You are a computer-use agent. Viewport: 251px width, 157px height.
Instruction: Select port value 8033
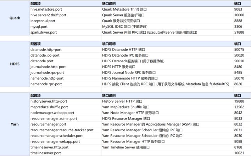242,119
